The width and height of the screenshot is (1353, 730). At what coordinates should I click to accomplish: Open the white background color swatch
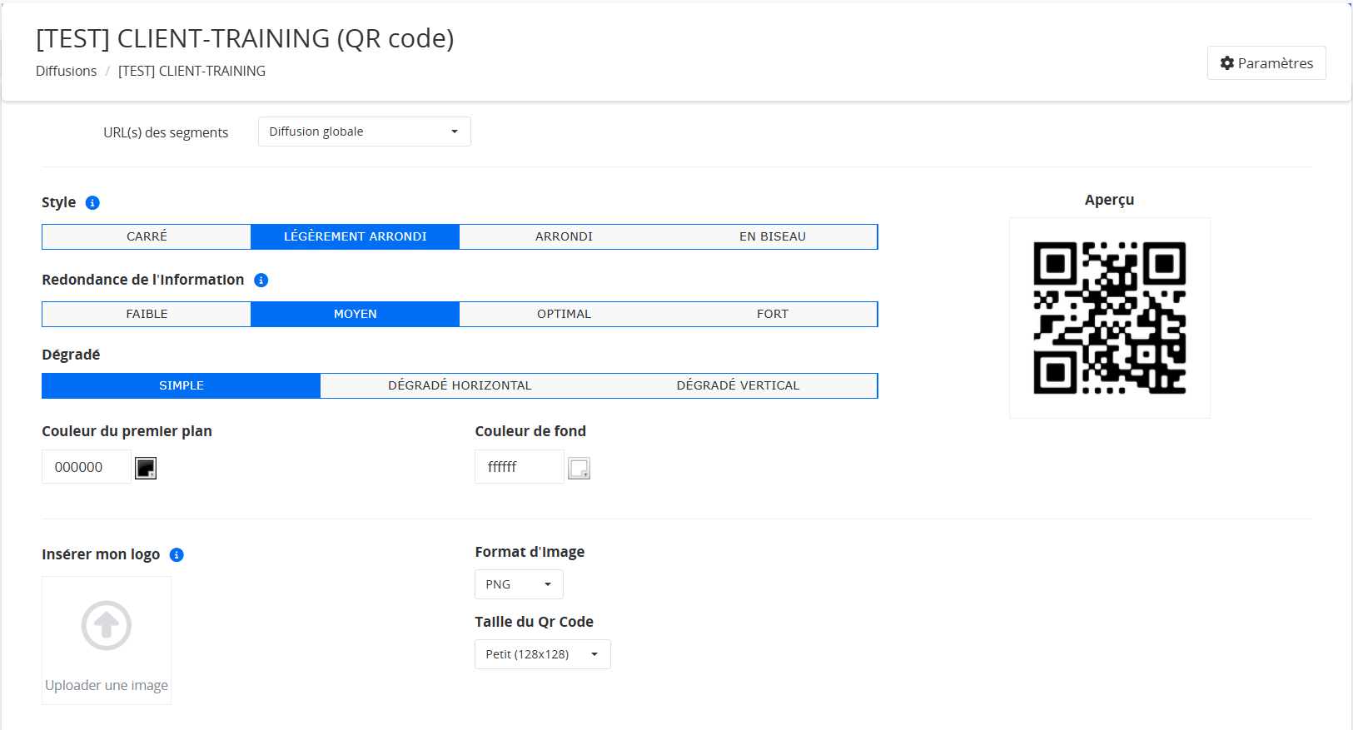click(579, 469)
